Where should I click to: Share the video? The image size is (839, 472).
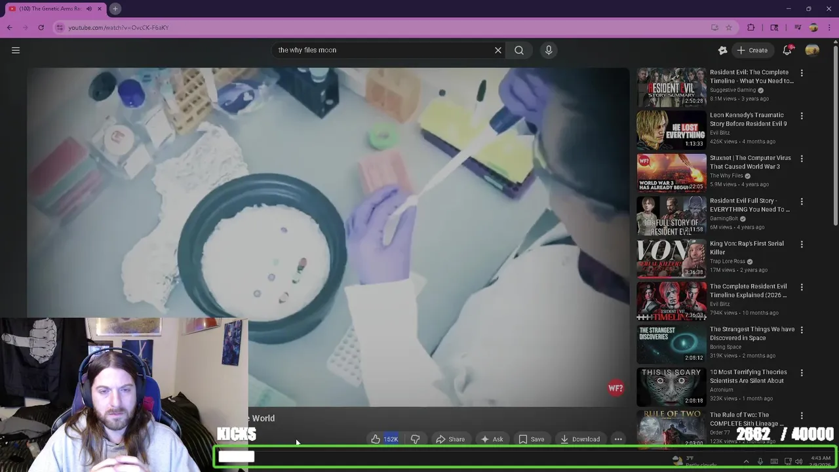tap(450, 439)
